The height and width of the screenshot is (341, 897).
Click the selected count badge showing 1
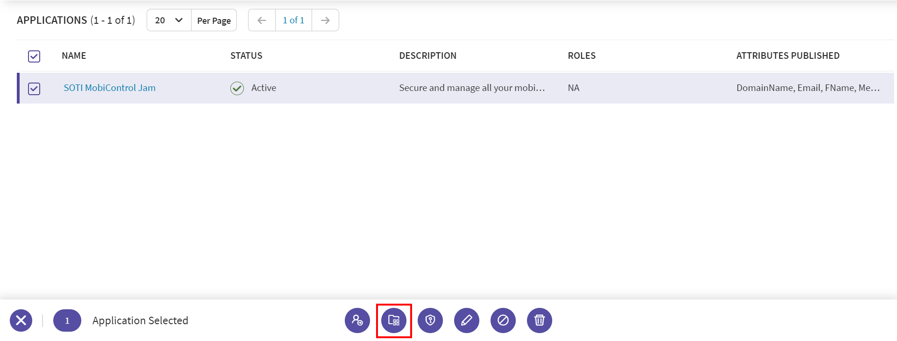point(67,320)
